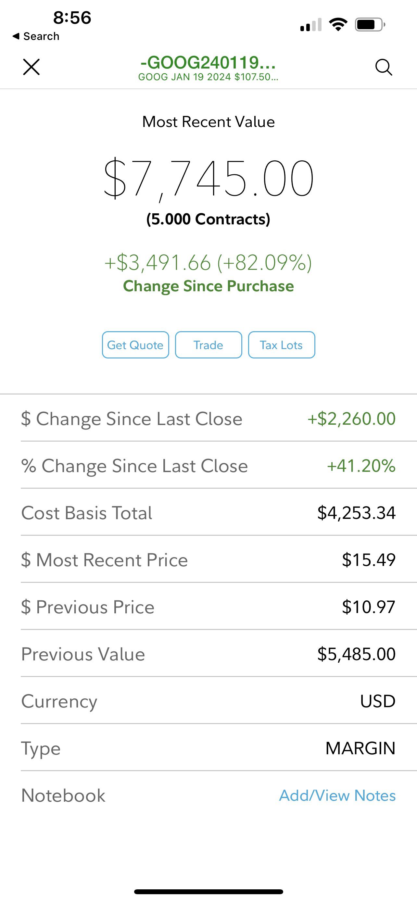Go back to Search via back arrow
This screenshot has width=417, height=902.
36,36
